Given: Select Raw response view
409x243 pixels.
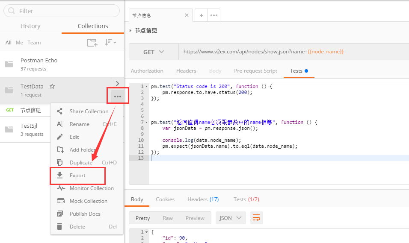Looking at the screenshot, I should pyautogui.click(x=167, y=218).
